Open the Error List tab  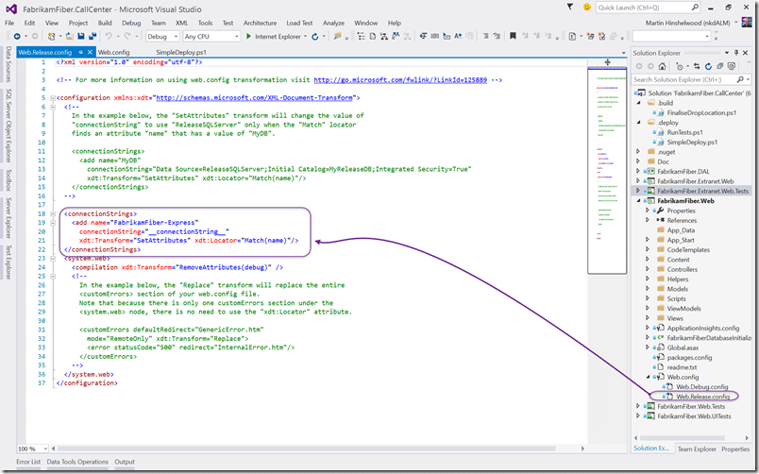(x=28, y=462)
